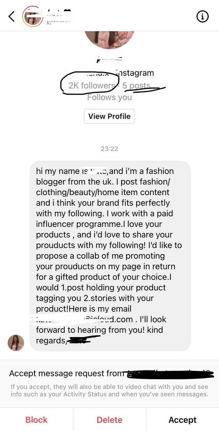Tap the sender's avatar beside the message bubble
Screen dimensions: 219x431
16,343
